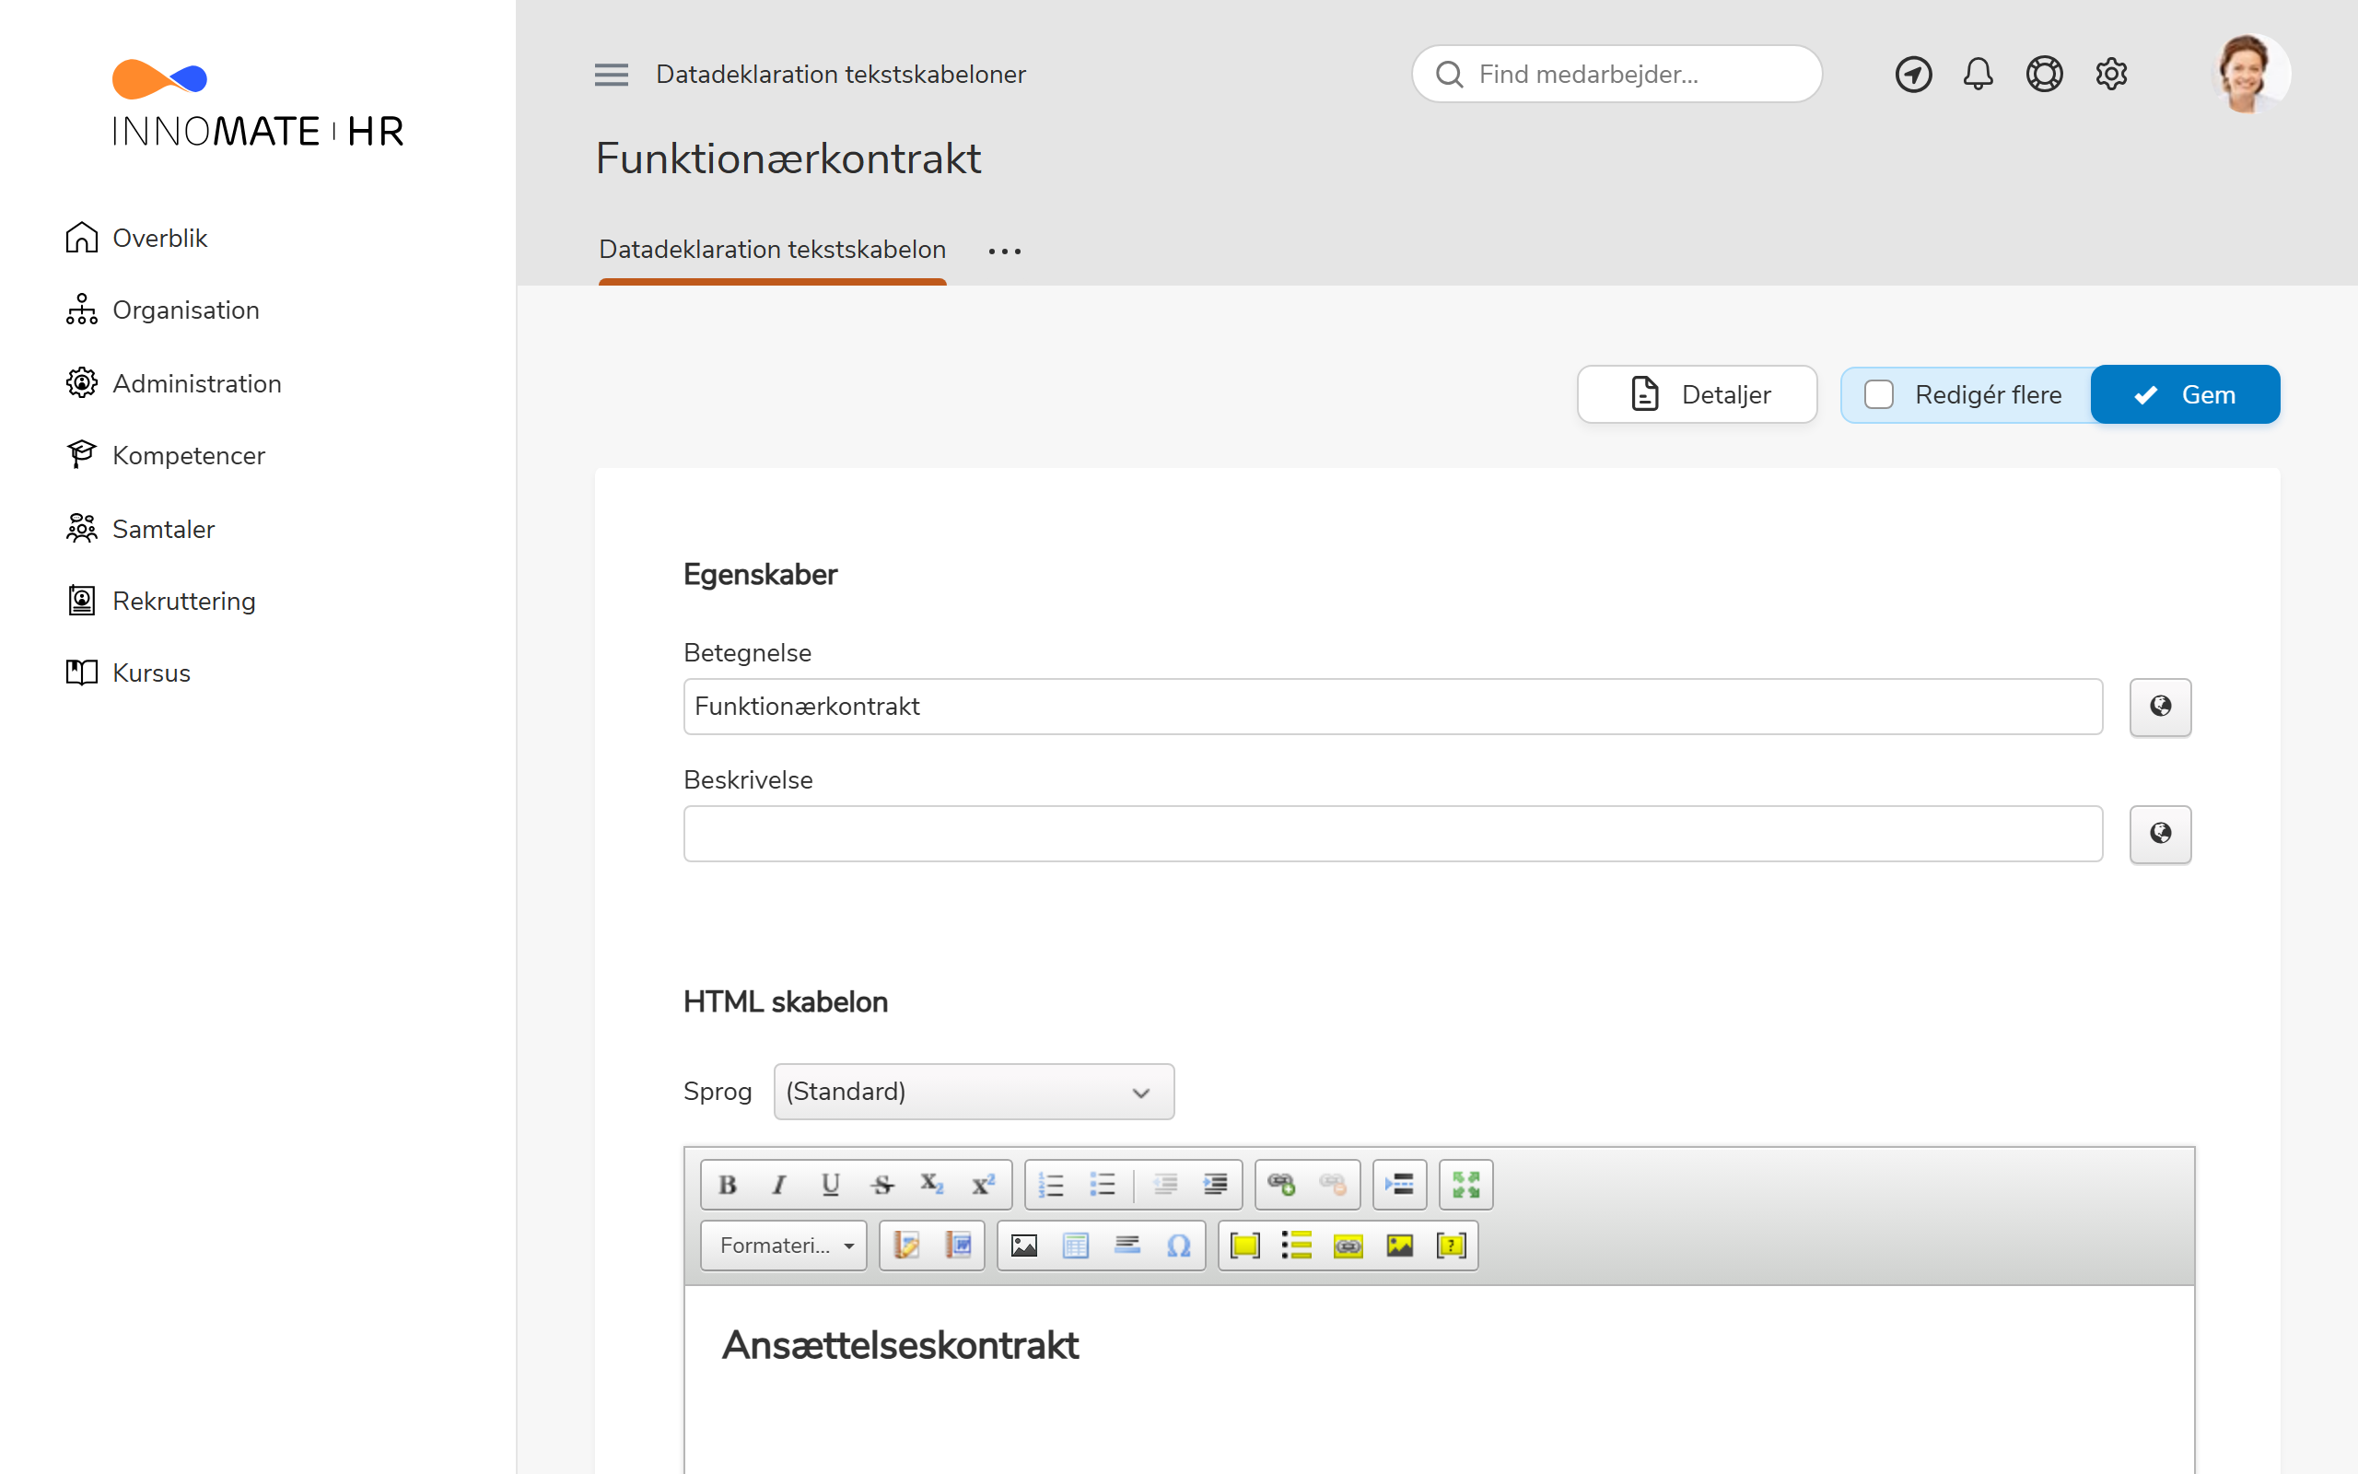This screenshot has height=1474, width=2358.
Task: Navigate to Kompetencer in the sidebar
Action: (x=166, y=455)
